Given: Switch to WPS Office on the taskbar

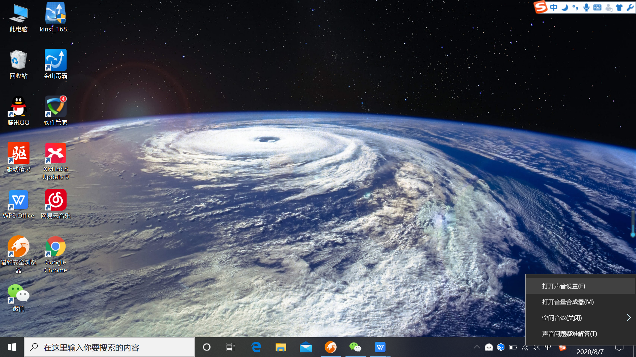Looking at the screenshot, I should pos(380,347).
